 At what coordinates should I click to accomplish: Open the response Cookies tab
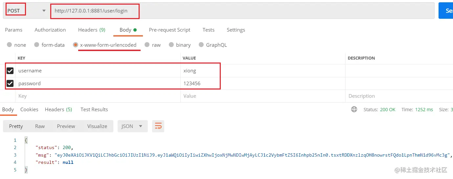(29, 110)
